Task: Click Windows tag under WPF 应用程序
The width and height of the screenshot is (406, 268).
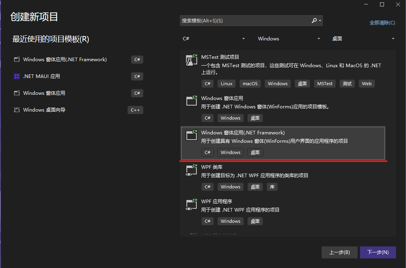Action: (x=230, y=221)
